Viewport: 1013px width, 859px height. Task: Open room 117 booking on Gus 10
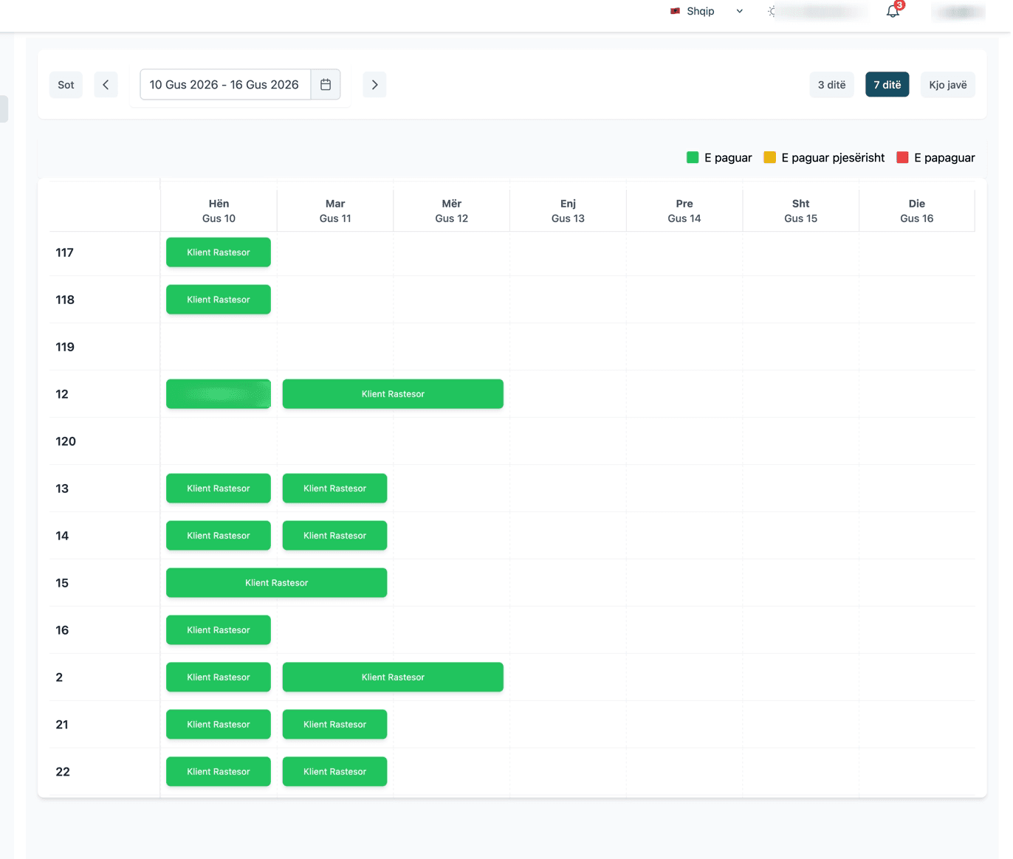tap(219, 252)
